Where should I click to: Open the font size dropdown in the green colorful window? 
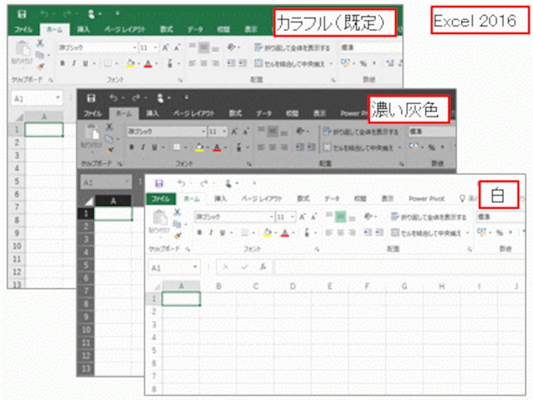coord(155,47)
